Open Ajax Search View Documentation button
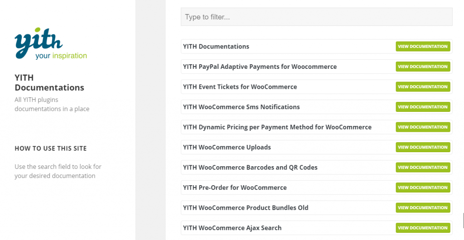This screenshot has width=464, height=240. (423, 228)
